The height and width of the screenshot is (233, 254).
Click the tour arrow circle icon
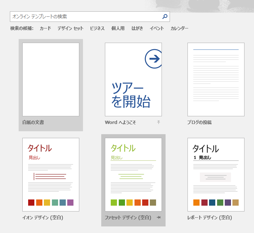(x=153, y=59)
